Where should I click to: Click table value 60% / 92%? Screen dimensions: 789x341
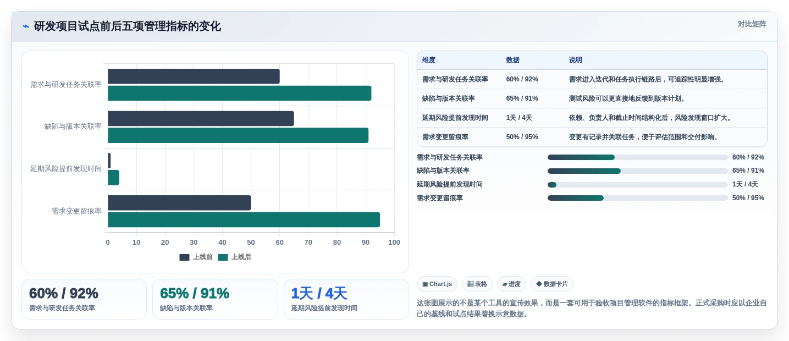tap(522, 80)
